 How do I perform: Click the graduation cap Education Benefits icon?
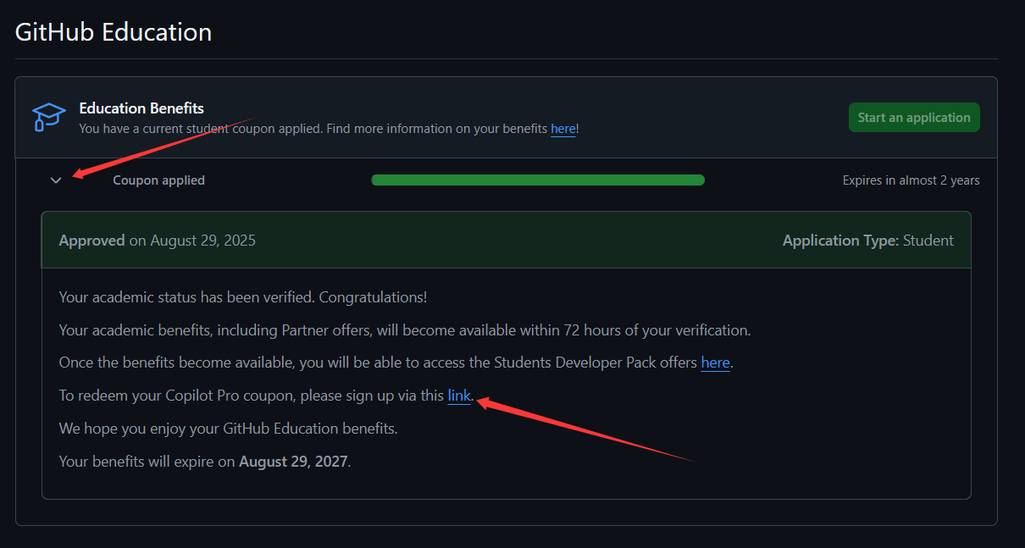pos(48,117)
